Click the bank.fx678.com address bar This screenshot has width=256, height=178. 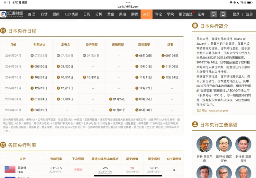click(x=128, y=7)
